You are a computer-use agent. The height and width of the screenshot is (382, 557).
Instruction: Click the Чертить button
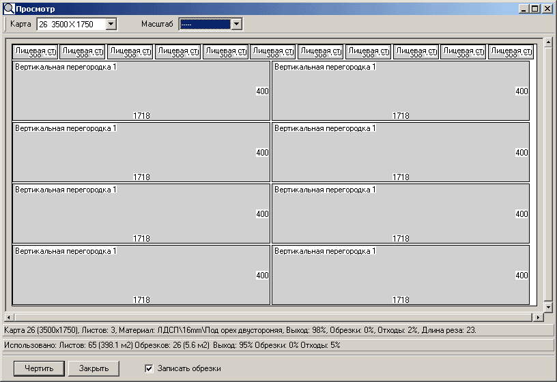point(39,368)
